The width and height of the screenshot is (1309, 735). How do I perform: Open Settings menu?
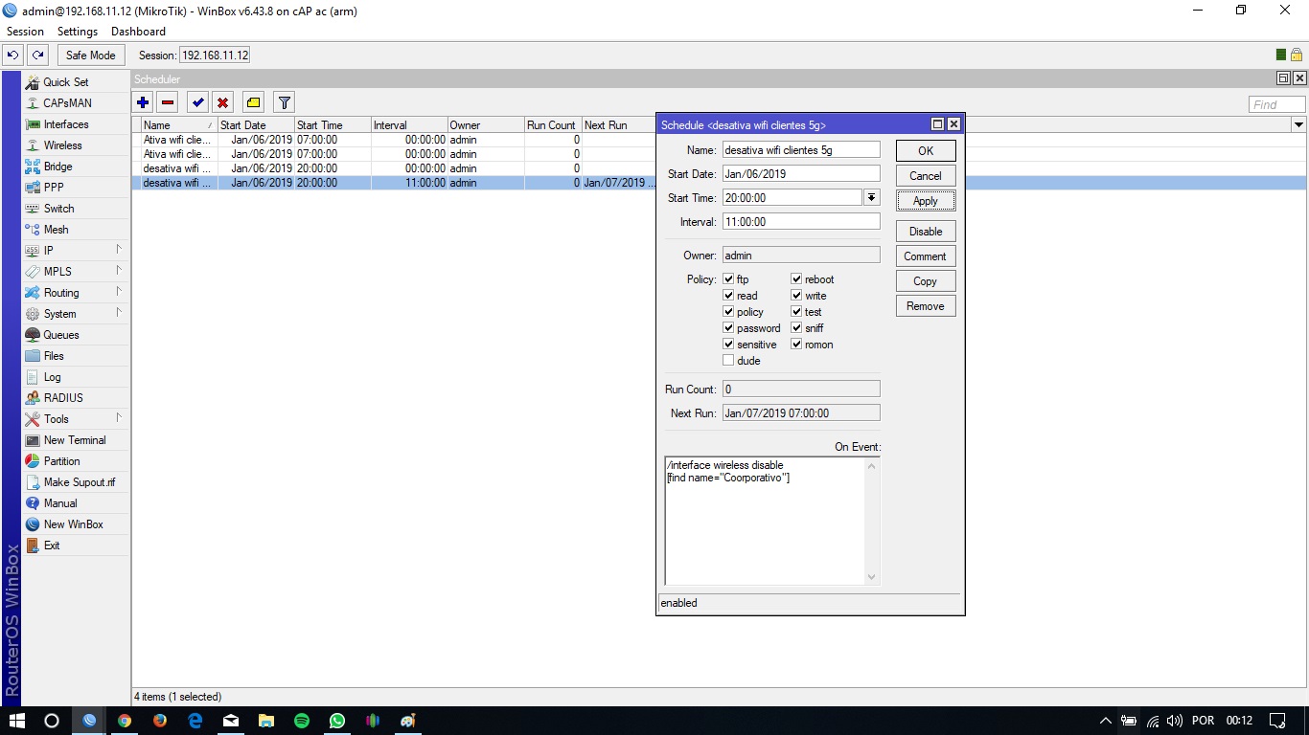(78, 32)
